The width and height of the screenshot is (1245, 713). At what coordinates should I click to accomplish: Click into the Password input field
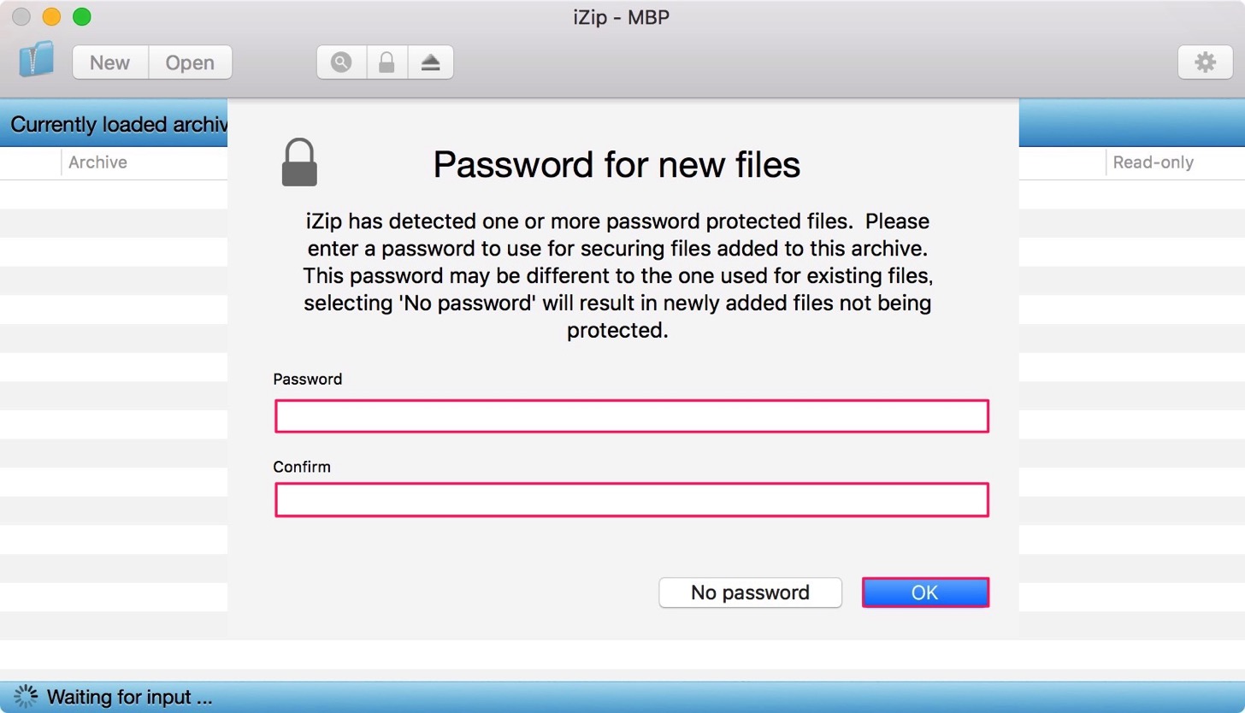[632, 416]
